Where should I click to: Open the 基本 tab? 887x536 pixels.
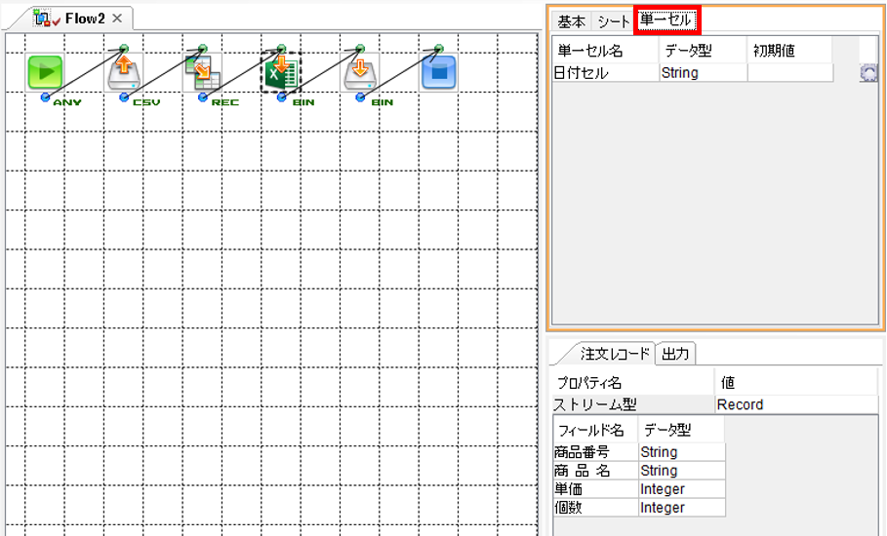pos(572,21)
